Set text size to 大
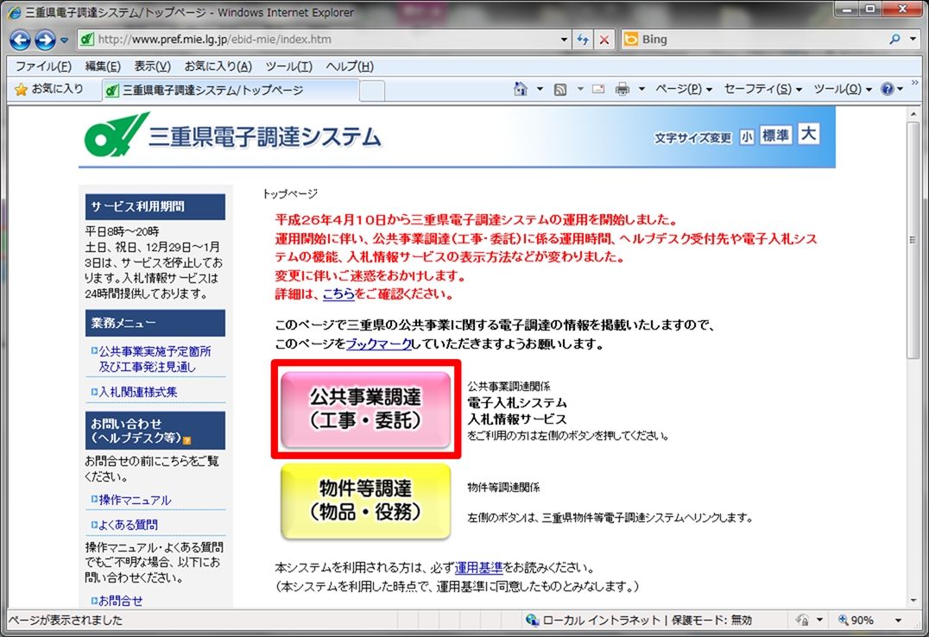 809,134
